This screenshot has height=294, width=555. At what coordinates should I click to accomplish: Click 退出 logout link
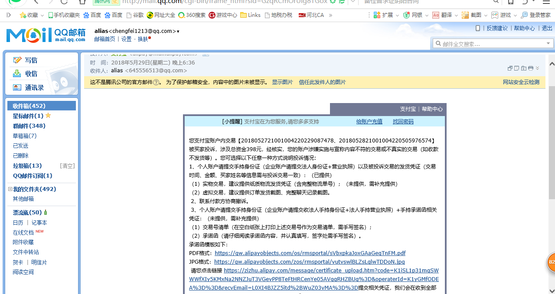point(547,28)
